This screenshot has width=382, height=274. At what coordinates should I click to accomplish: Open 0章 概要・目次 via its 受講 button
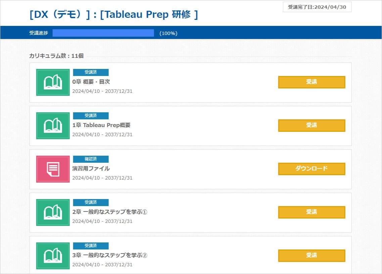pos(312,82)
